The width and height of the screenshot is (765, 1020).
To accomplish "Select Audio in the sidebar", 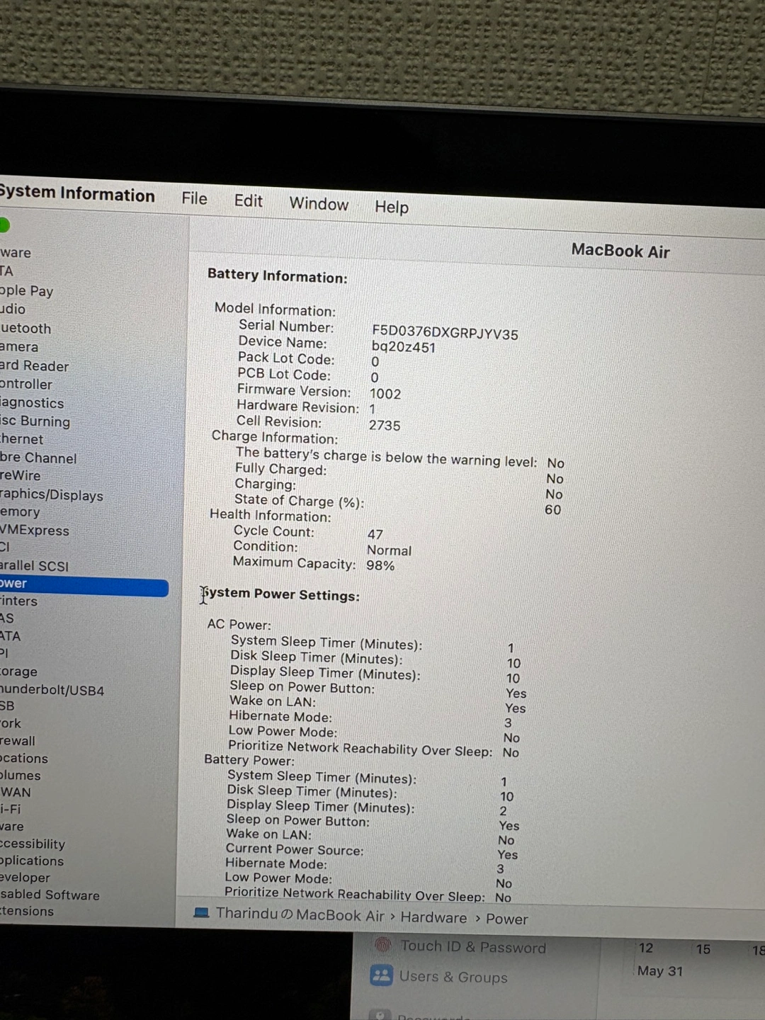I will point(13,309).
